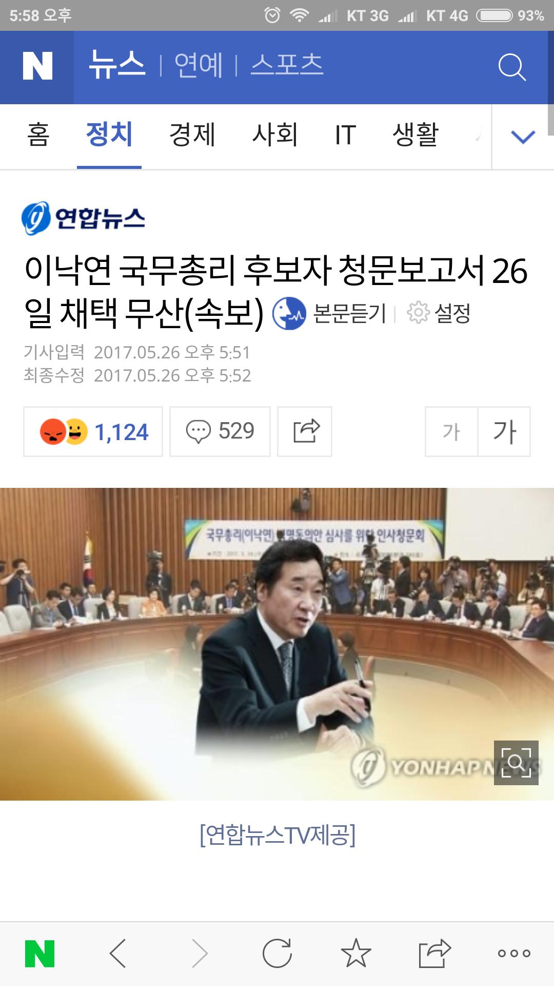
Task: Select the smaller font 가 button
Action: click(x=451, y=431)
